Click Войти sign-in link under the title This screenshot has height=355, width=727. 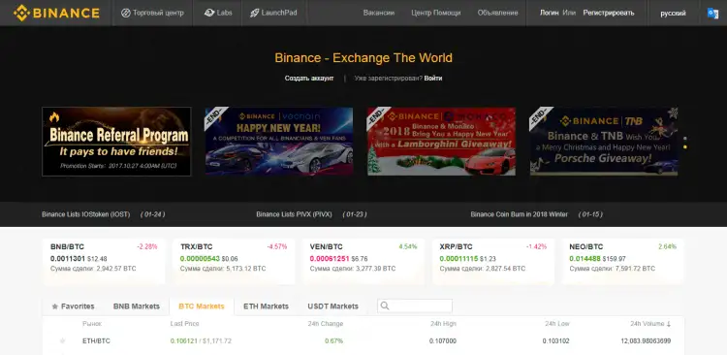click(433, 79)
